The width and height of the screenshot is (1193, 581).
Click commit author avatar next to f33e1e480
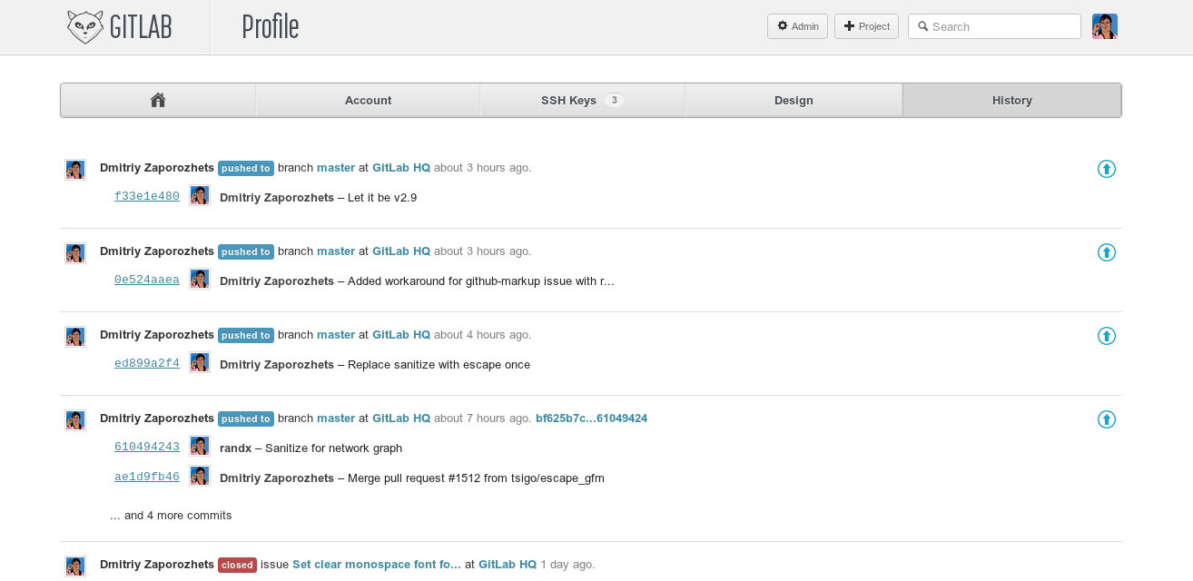click(200, 196)
